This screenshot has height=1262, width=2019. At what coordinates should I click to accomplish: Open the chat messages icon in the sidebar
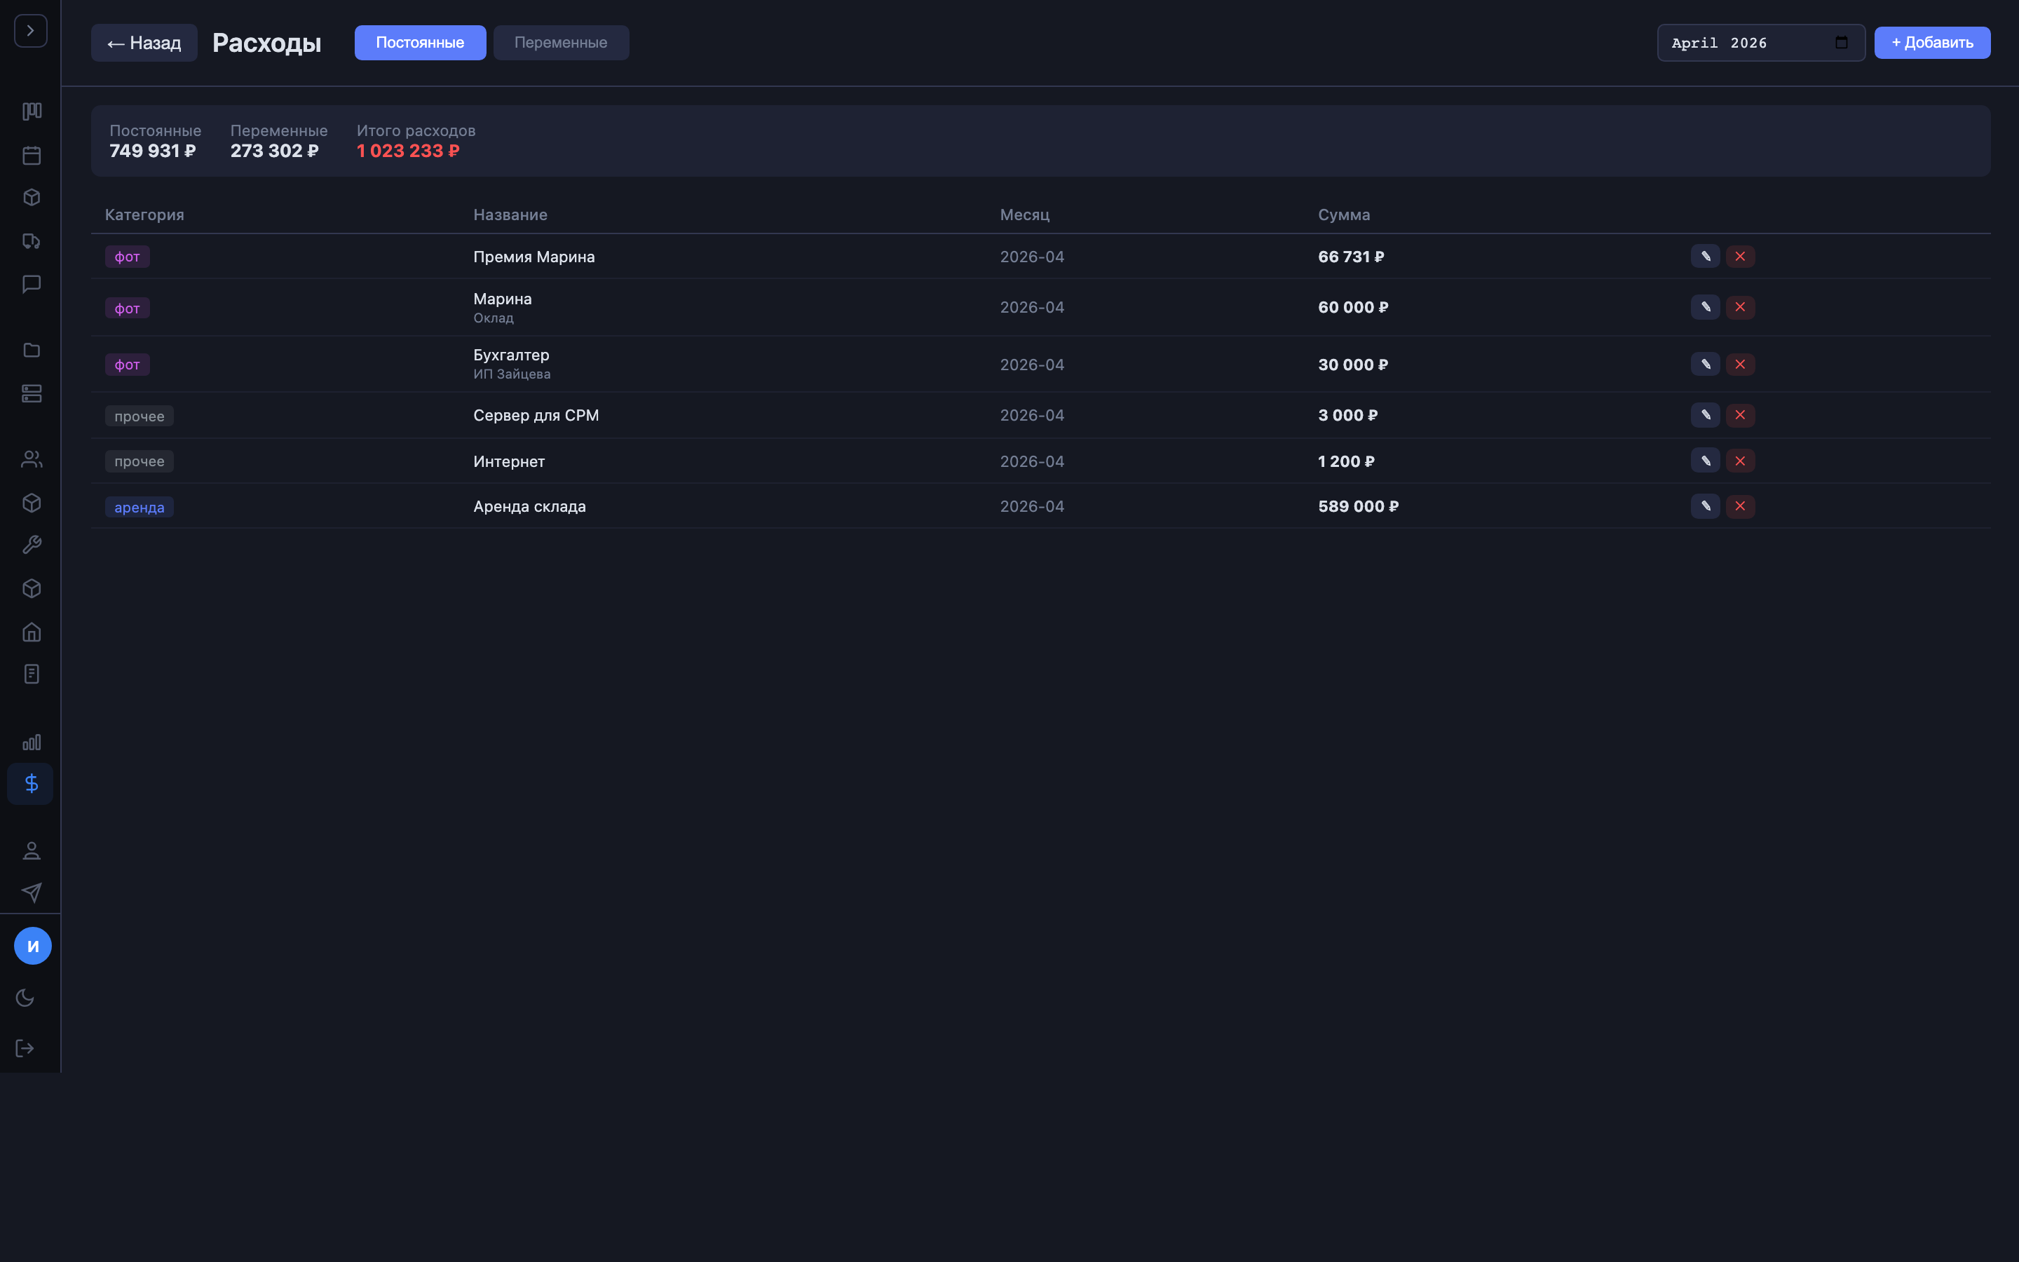(x=32, y=285)
